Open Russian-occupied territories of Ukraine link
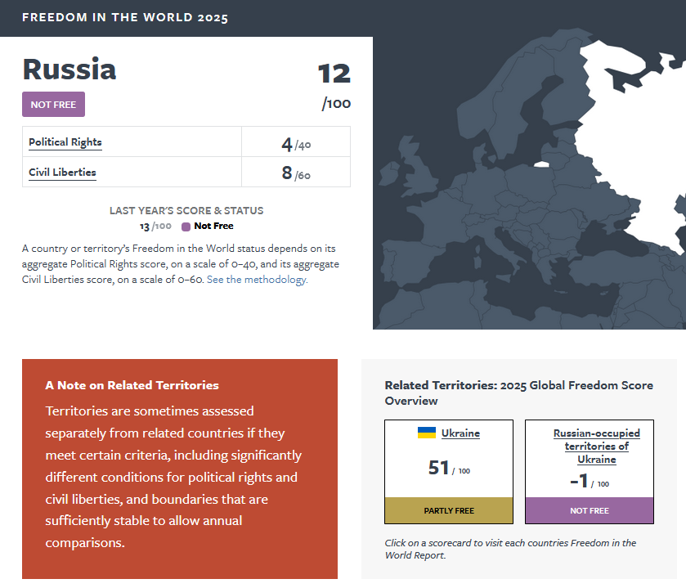The width and height of the screenshot is (686, 588). 596,447
